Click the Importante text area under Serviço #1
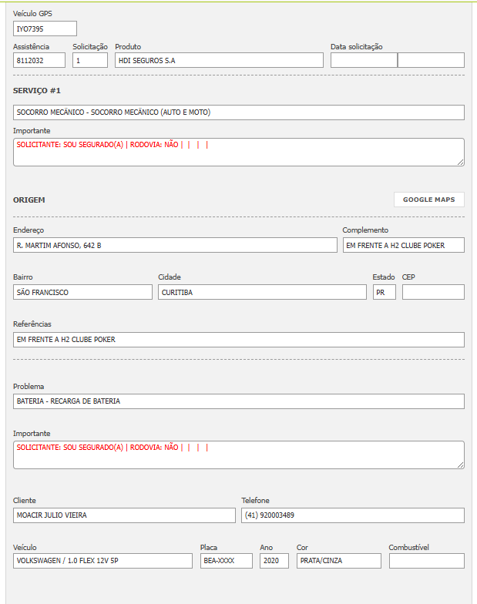This screenshot has height=604, width=477. (x=239, y=152)
